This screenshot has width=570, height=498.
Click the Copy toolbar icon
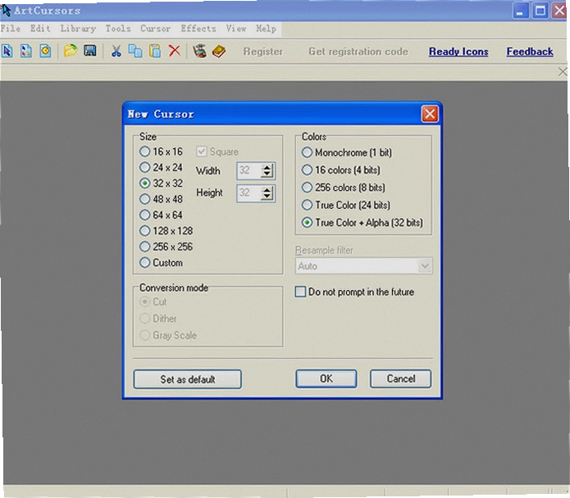[x=135, y=51]
